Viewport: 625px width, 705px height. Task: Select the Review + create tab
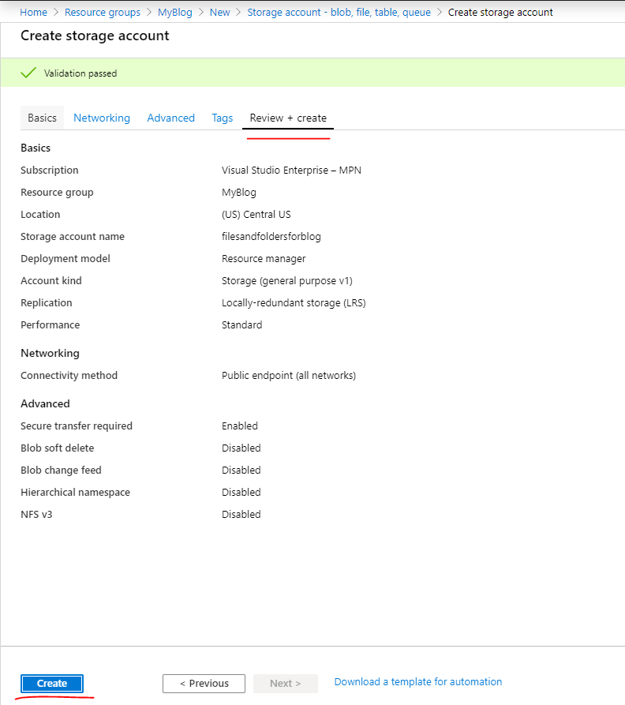coord(288,118)
